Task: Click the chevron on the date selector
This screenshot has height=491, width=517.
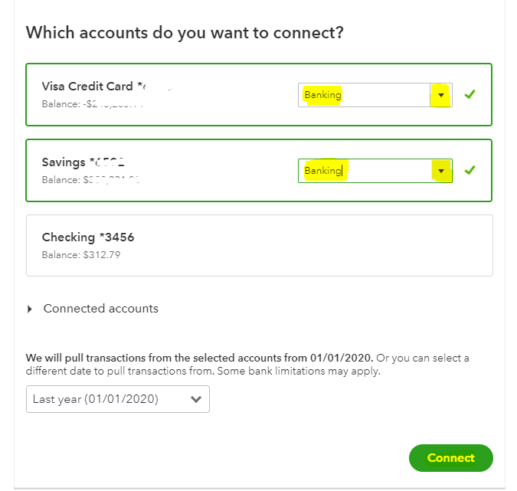Action: click(x=196, y=399)
